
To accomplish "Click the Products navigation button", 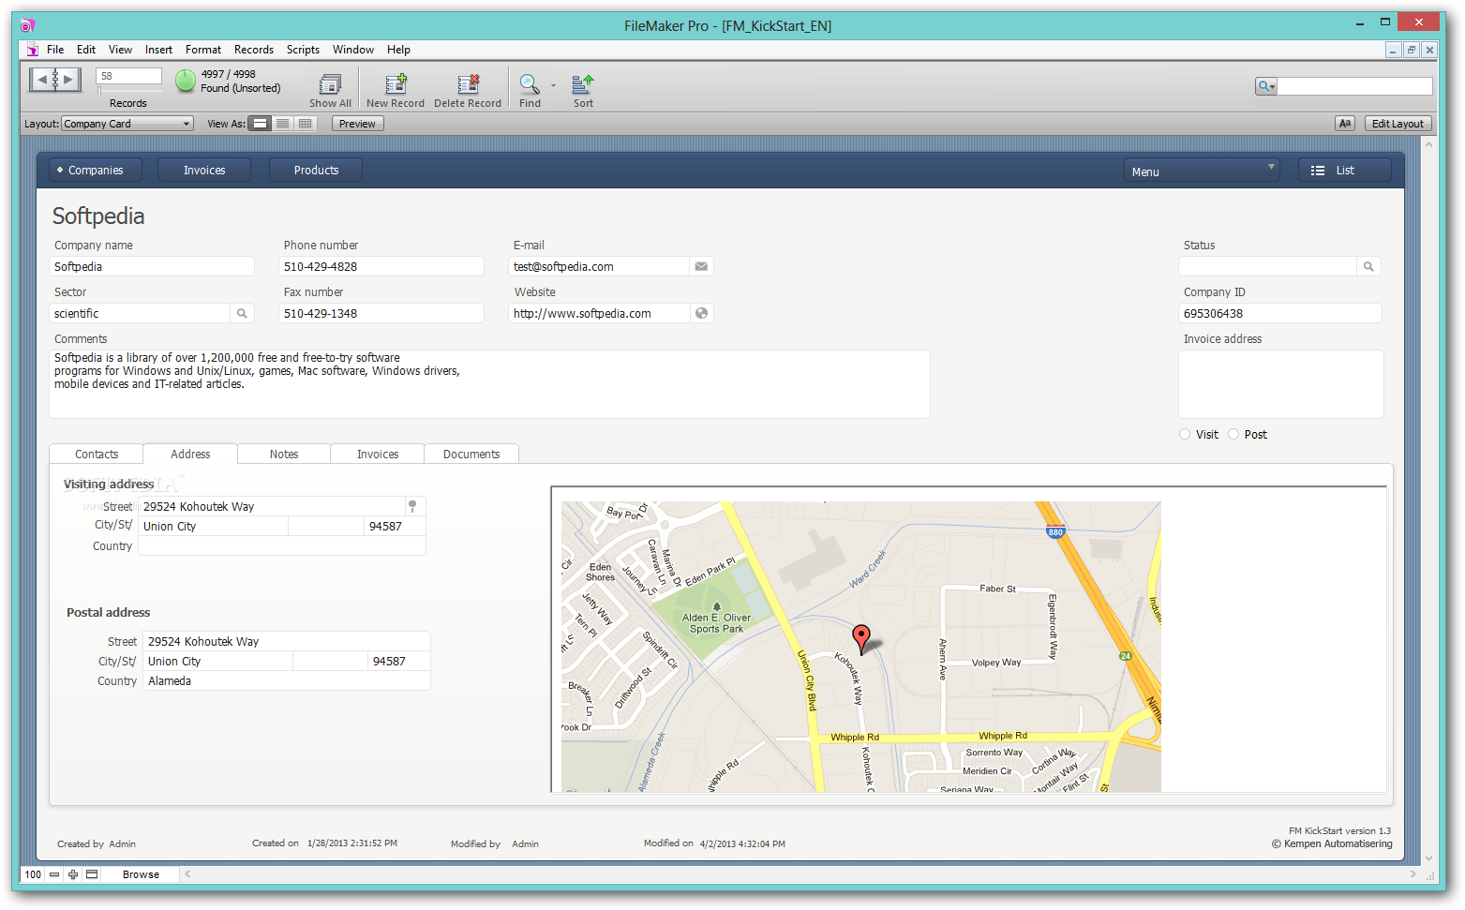I will coord(316,171).
